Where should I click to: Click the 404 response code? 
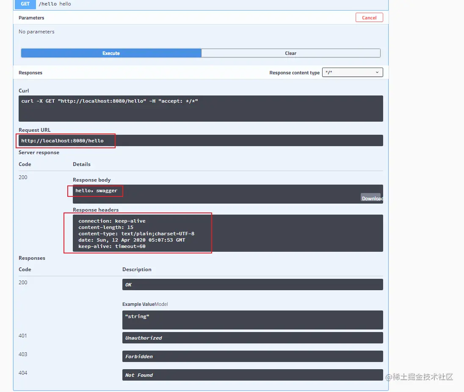pos(23,373)
